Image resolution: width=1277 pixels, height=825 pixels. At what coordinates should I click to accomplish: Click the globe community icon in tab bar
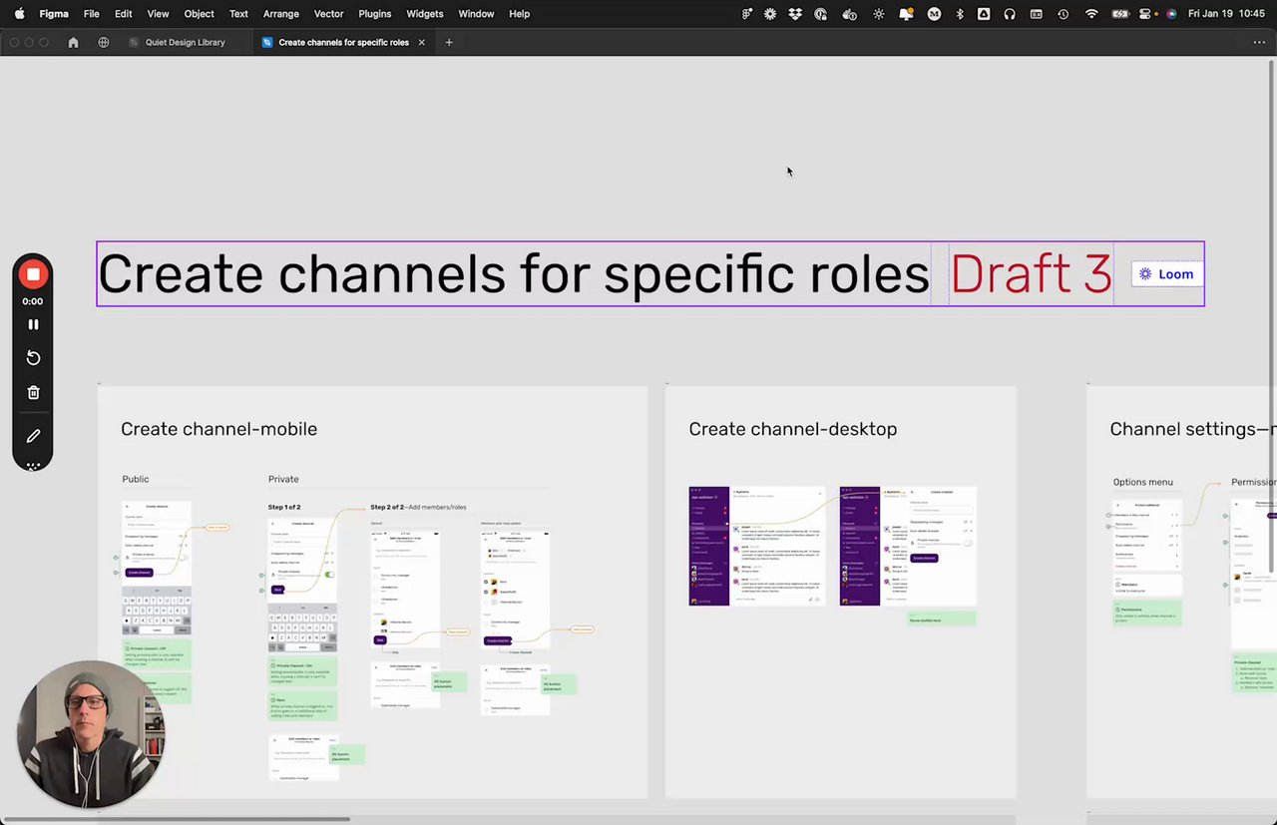tap(104, 43)
